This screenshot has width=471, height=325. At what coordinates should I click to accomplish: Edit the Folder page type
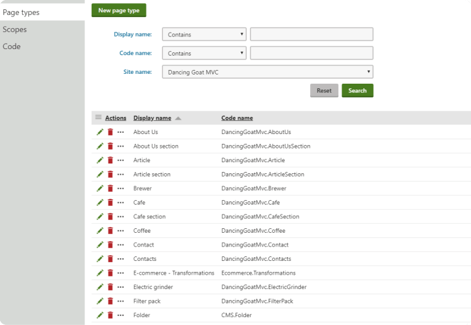100,315
